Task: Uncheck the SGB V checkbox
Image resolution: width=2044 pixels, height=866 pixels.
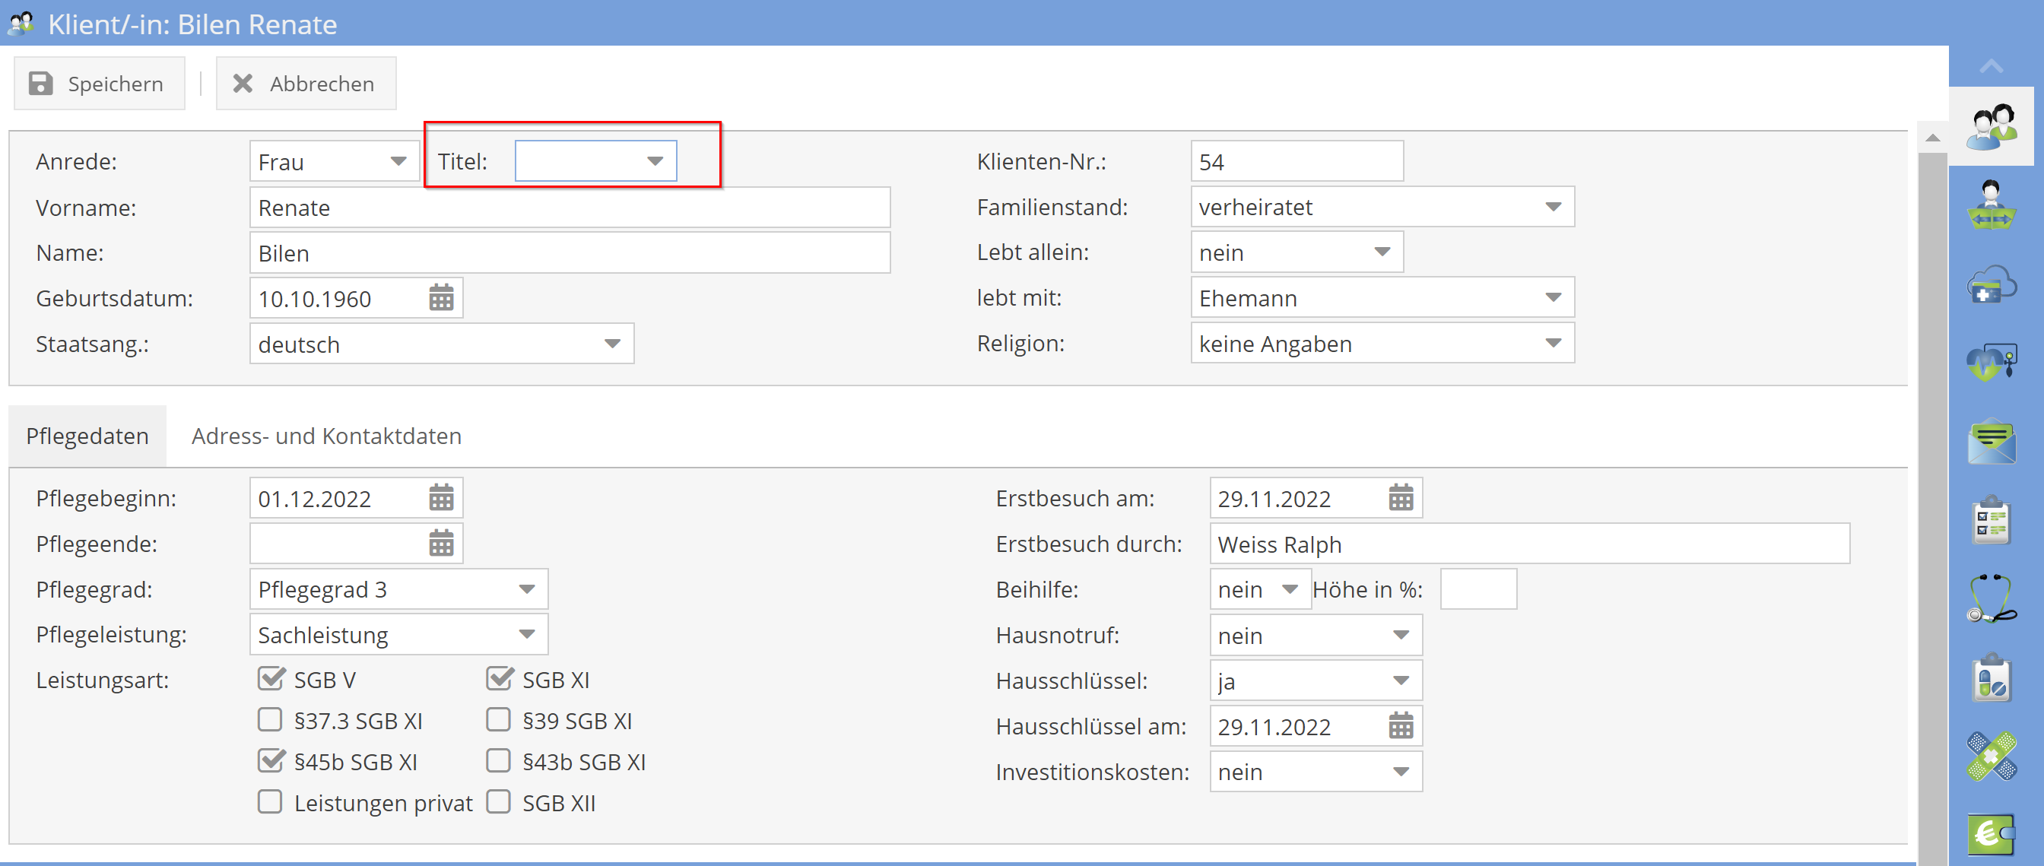Action: (x=271, y=679)
